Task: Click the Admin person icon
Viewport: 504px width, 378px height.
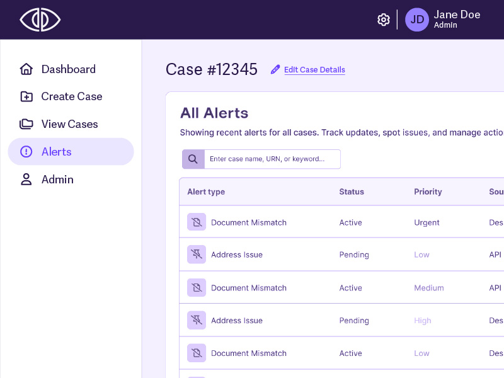Action: [x=26, y=180]
